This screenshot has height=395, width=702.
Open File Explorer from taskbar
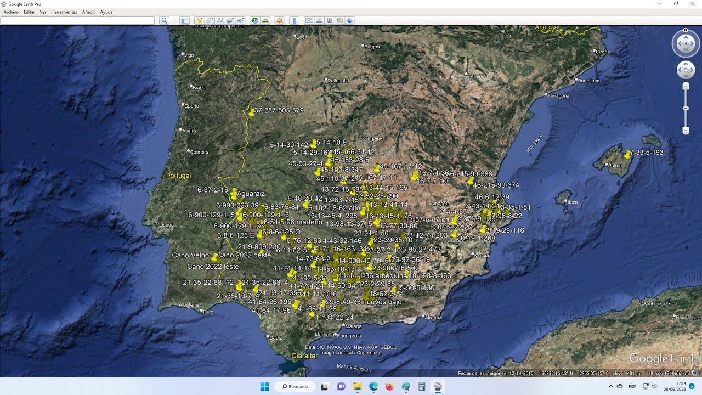[357, 386]
